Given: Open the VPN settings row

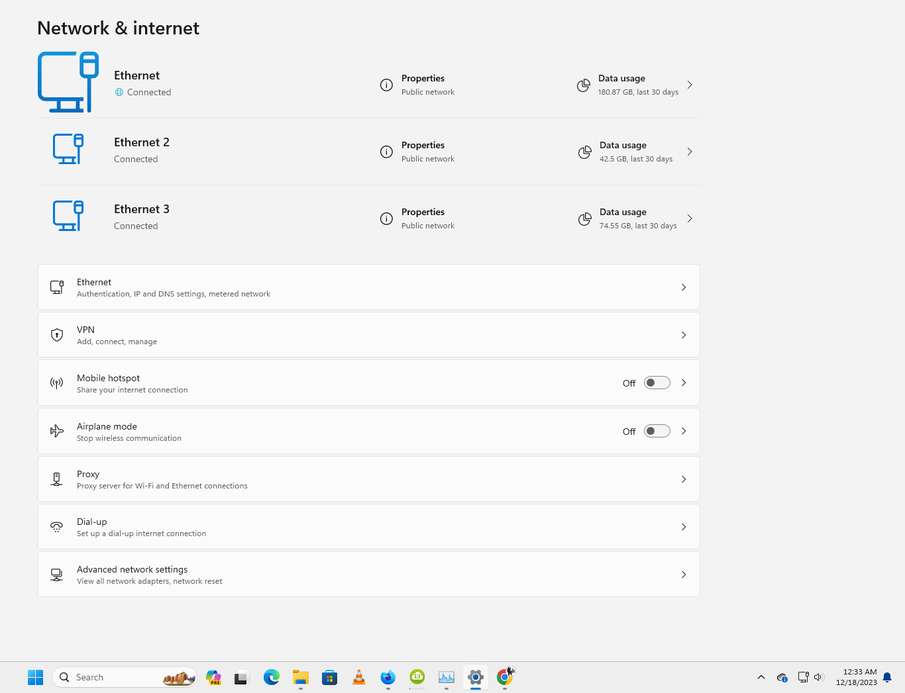Looking at the screenshot, I should (x=369, y=335).
